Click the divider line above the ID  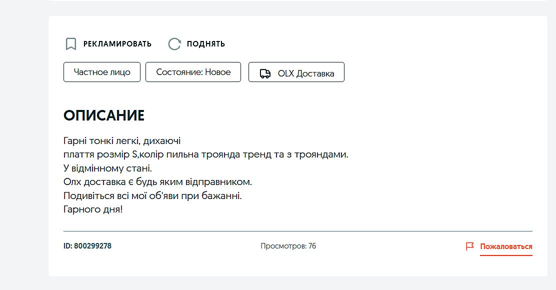[297, 231]
